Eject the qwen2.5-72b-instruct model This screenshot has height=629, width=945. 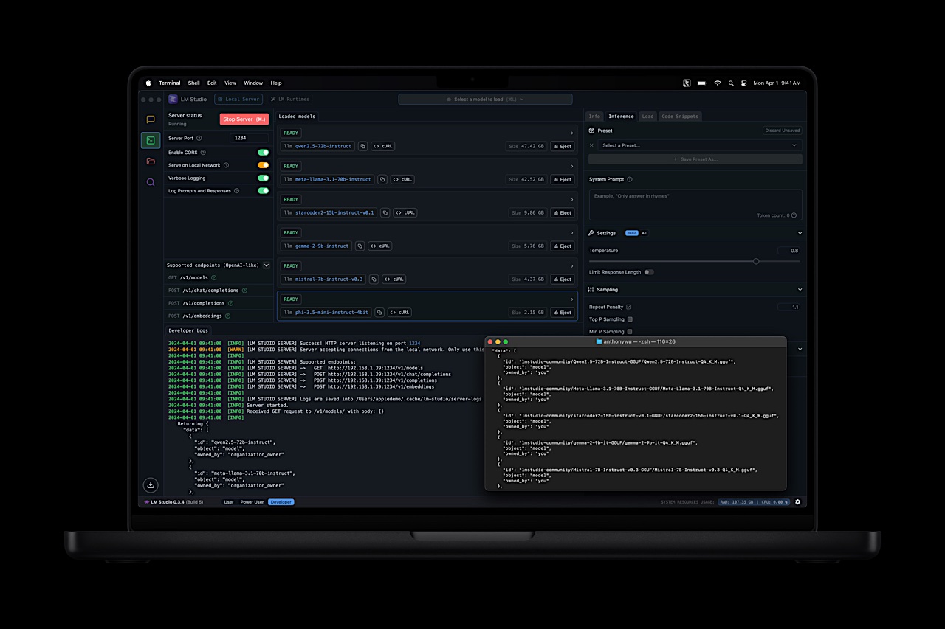pyautogui.click(x=563, y=146)
